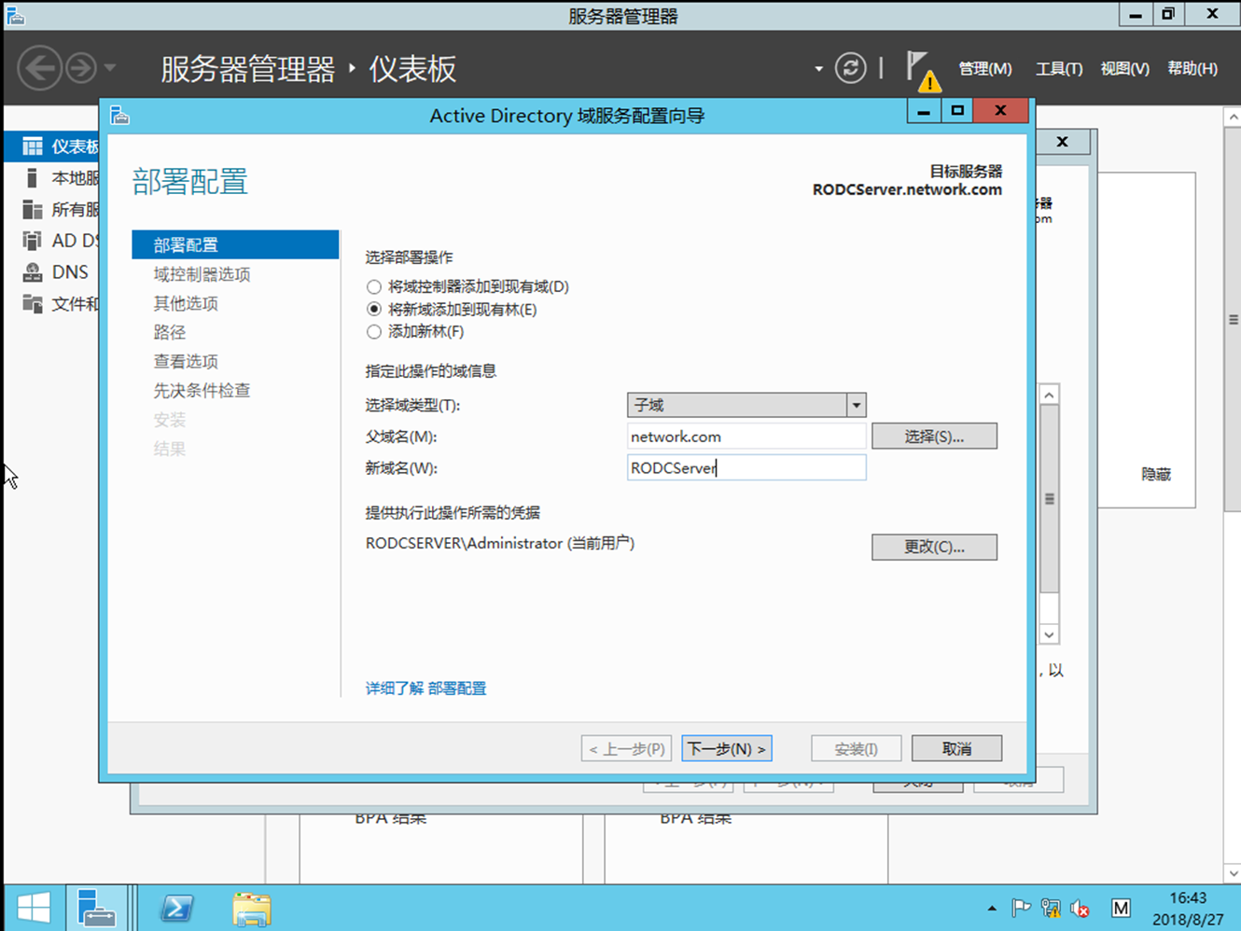
Task: Open the 详细了解 部署配置 link
Action: coord(425,688)
